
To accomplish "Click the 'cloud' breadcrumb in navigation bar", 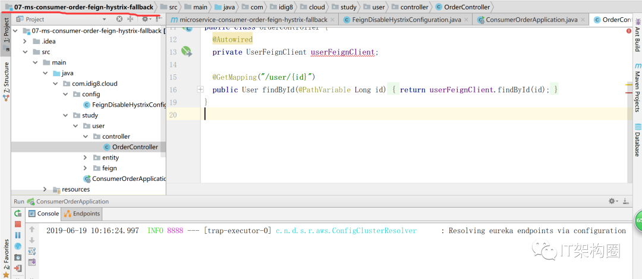I will tap(313, 7).
